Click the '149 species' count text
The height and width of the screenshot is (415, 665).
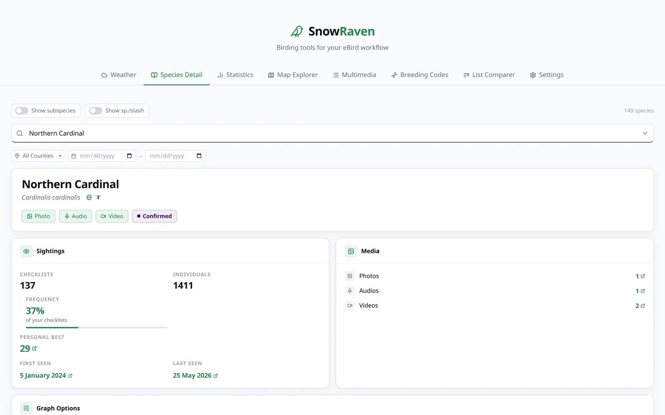[639, 111]
